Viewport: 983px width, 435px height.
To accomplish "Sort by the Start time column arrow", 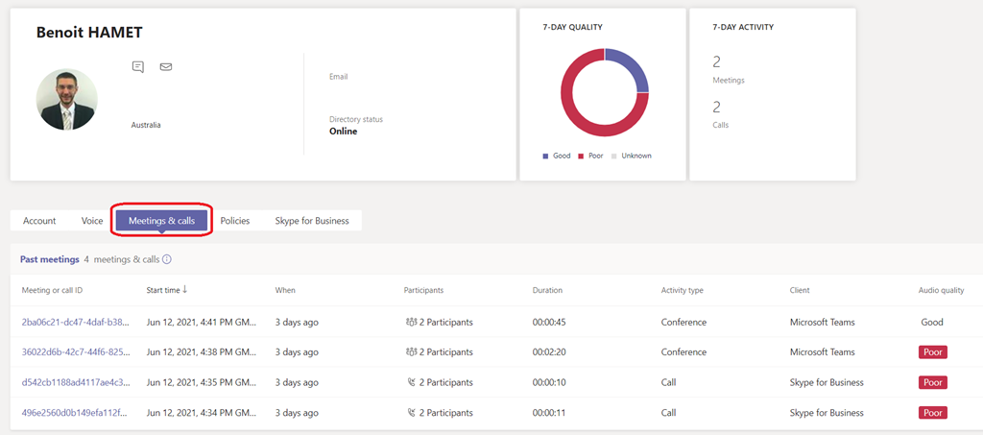I will [184, 290].
